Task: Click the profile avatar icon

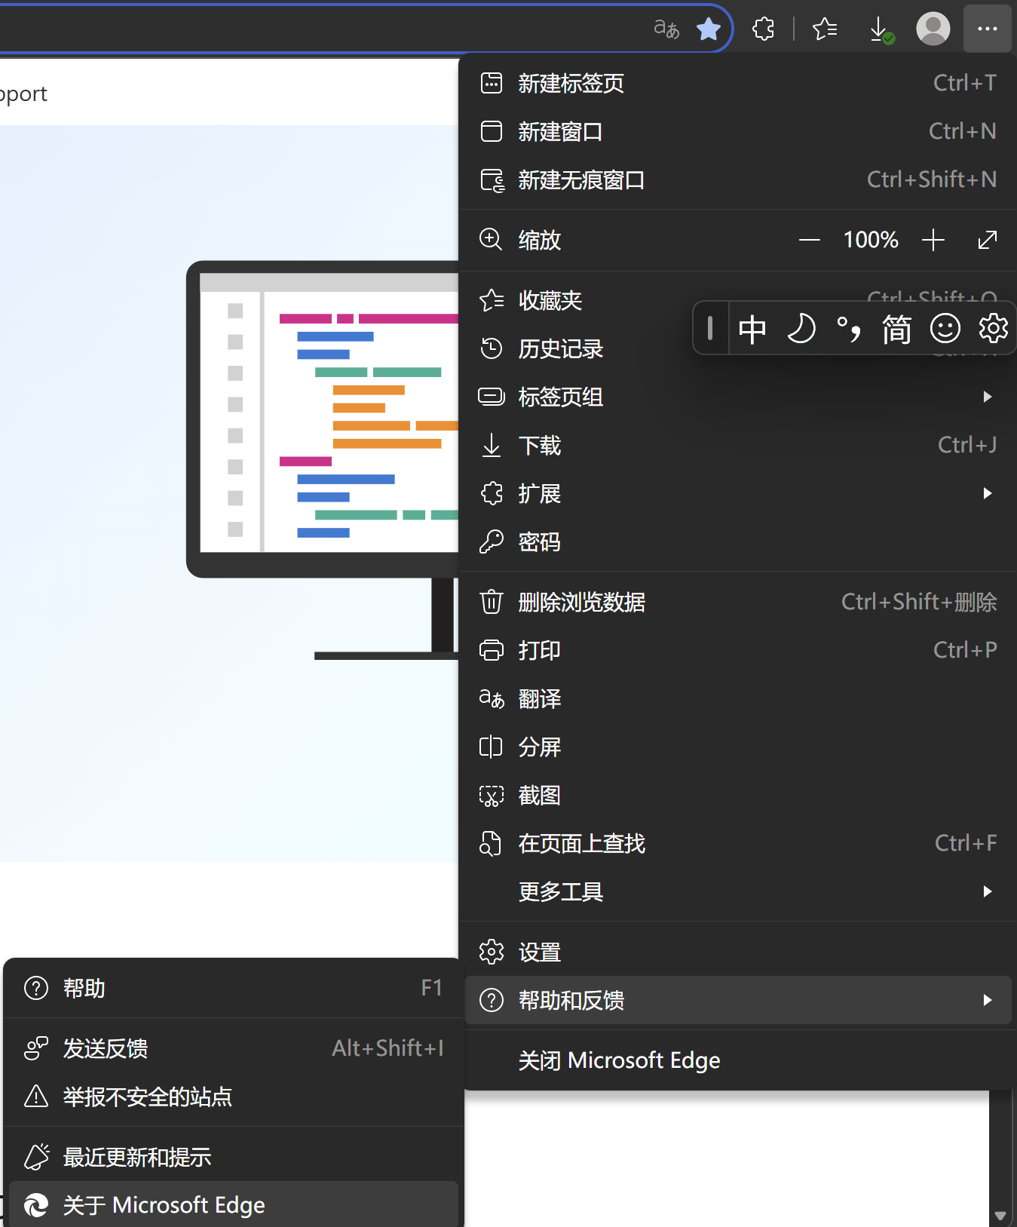Action: (x=933, y=29)
